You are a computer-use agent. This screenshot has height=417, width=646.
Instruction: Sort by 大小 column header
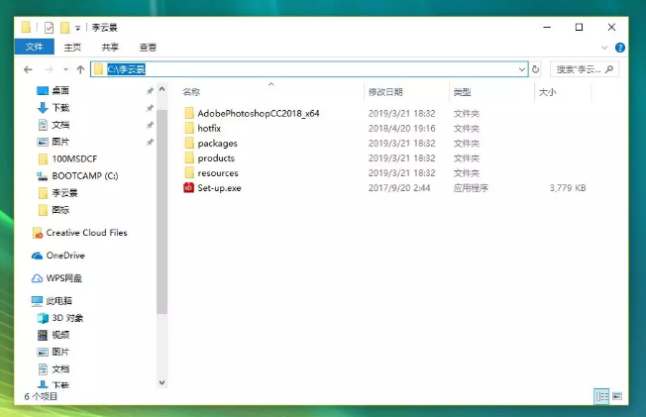[547, 92]
